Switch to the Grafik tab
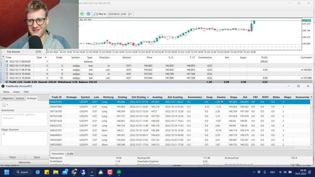Viewport: 315px width, 177px height. (70, 153)
